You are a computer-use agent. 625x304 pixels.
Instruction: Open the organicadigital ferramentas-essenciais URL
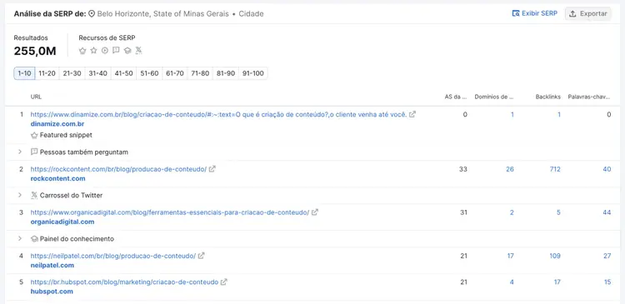170,212
